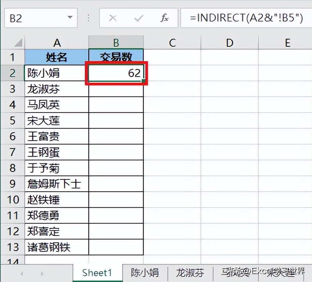
Task: Click the formula bar containing =INDIRECT
Action: pyautogui.click(x=246, y=18)
